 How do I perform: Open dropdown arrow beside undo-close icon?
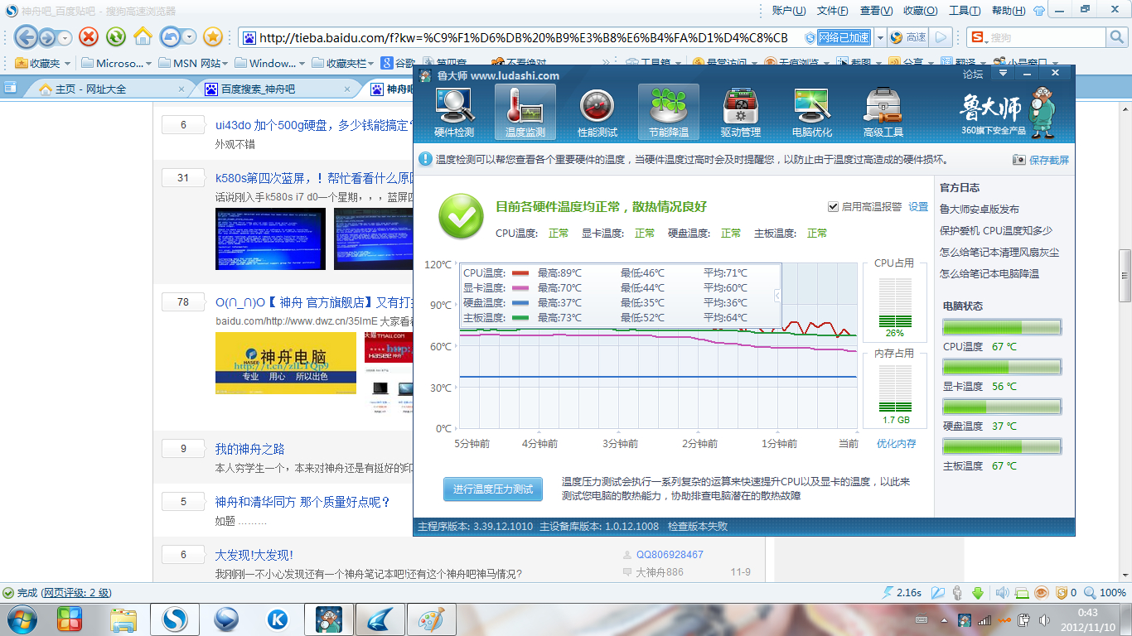click(190, 37)
